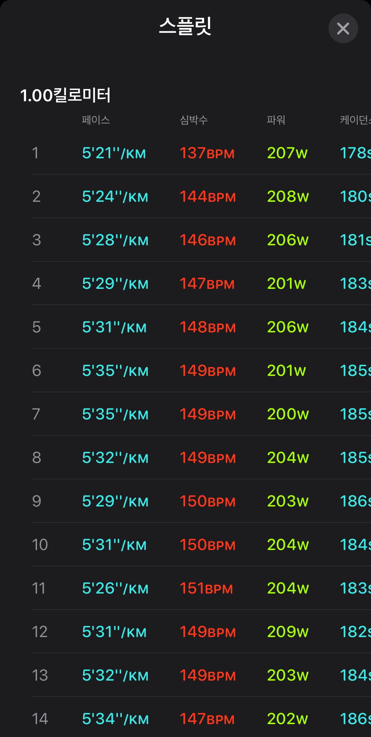Close the 스플릿 splits sheet
Screen dimensions: 371x737
(343, 28)
